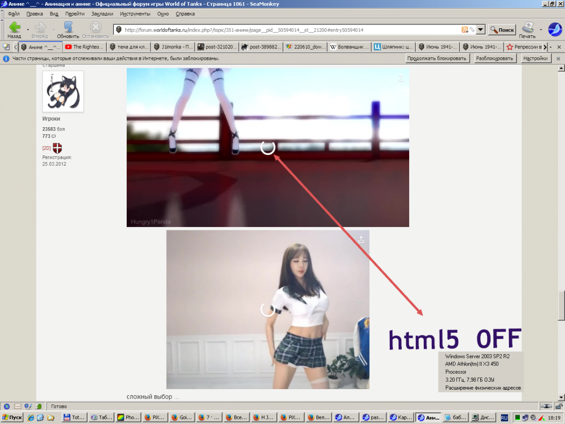Open the address bar history dropdown
This screenshot has width=565, height=424.
coord(481,30)
